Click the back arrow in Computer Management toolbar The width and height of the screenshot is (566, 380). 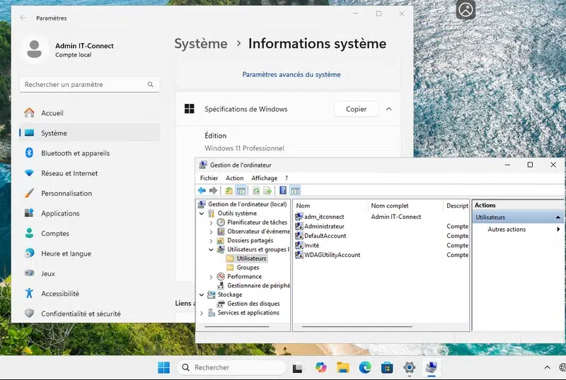[202, 191]
